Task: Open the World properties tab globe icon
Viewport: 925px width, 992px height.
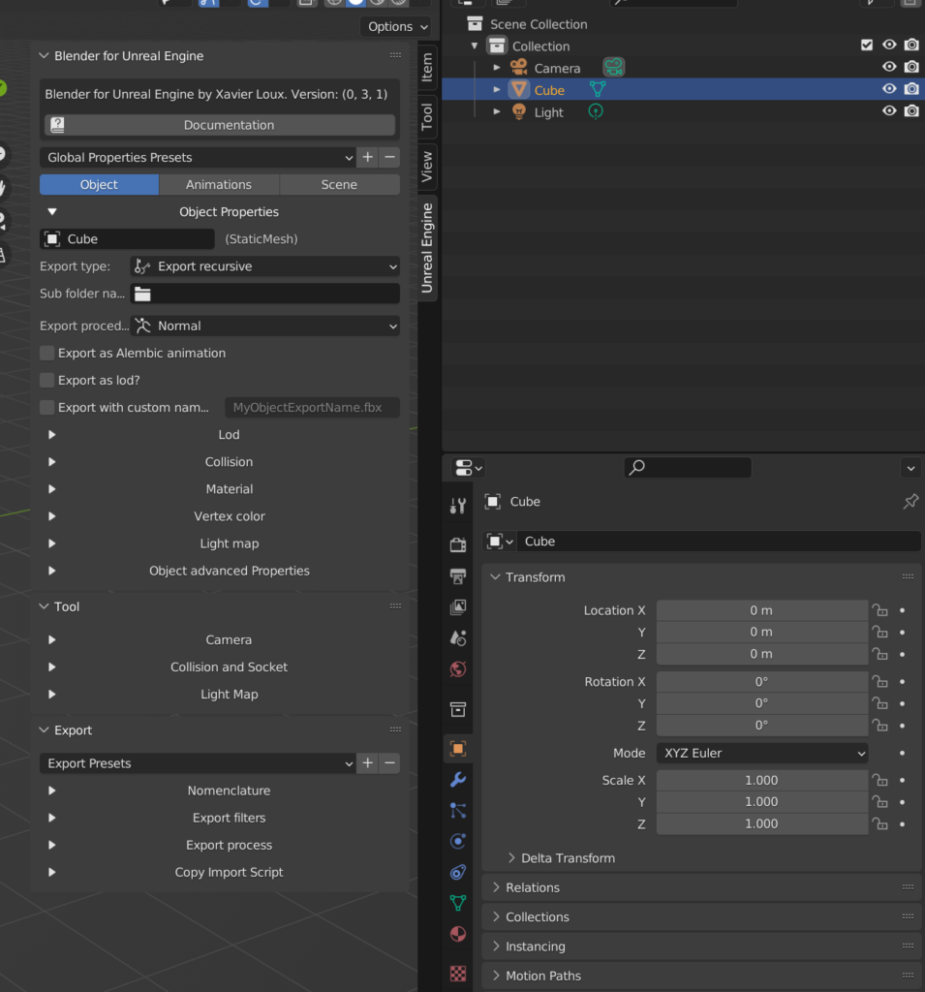Action: [x=458, y=668]
